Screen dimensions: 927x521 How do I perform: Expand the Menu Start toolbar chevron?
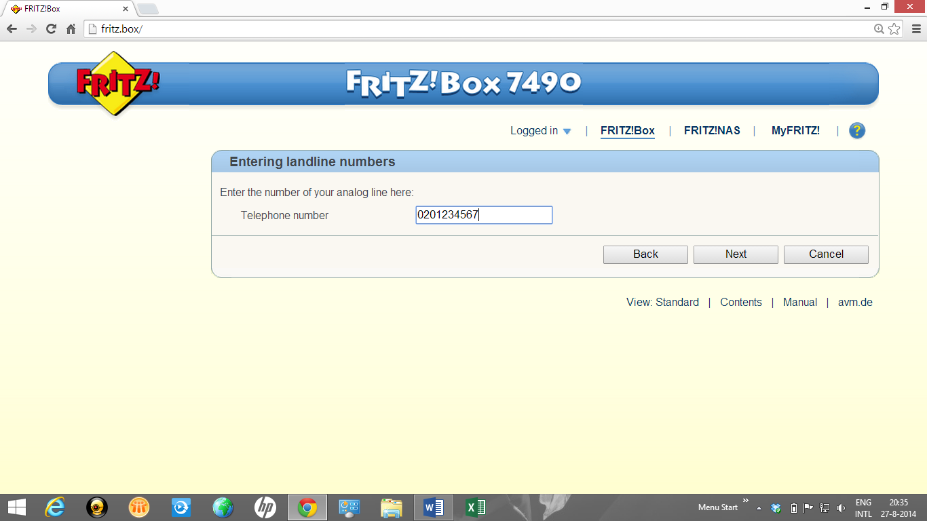coord(746,501)
